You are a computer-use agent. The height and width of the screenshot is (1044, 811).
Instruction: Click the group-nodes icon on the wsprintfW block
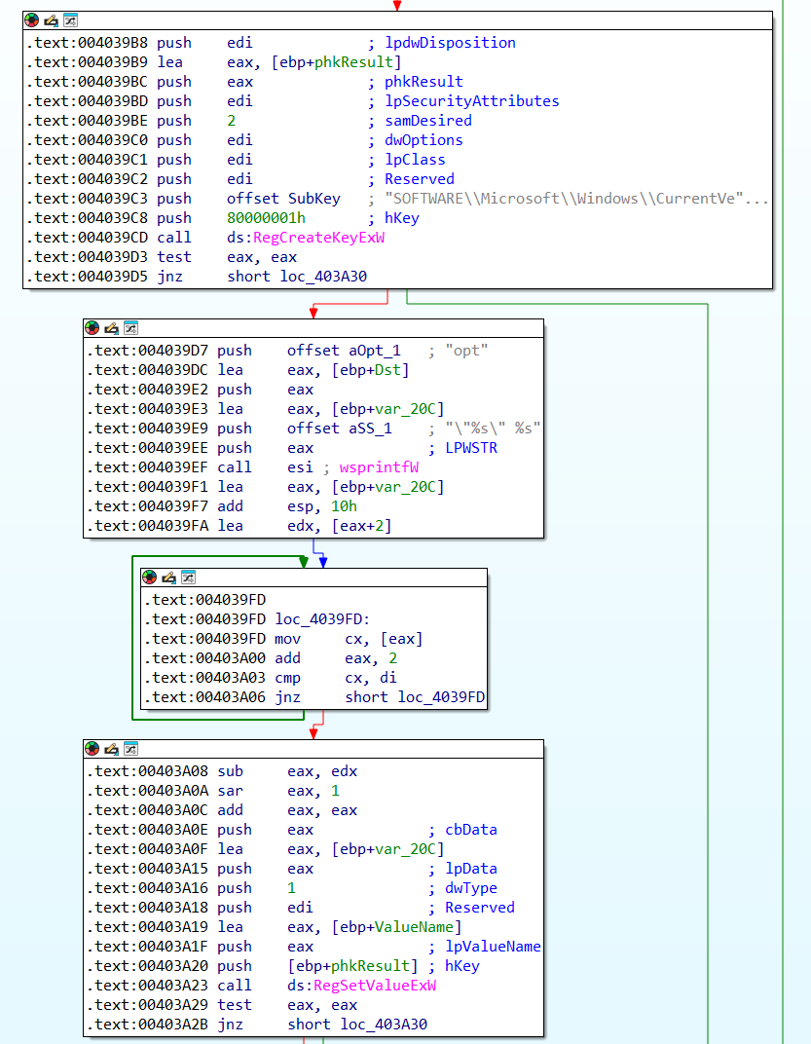pos(130,328)
